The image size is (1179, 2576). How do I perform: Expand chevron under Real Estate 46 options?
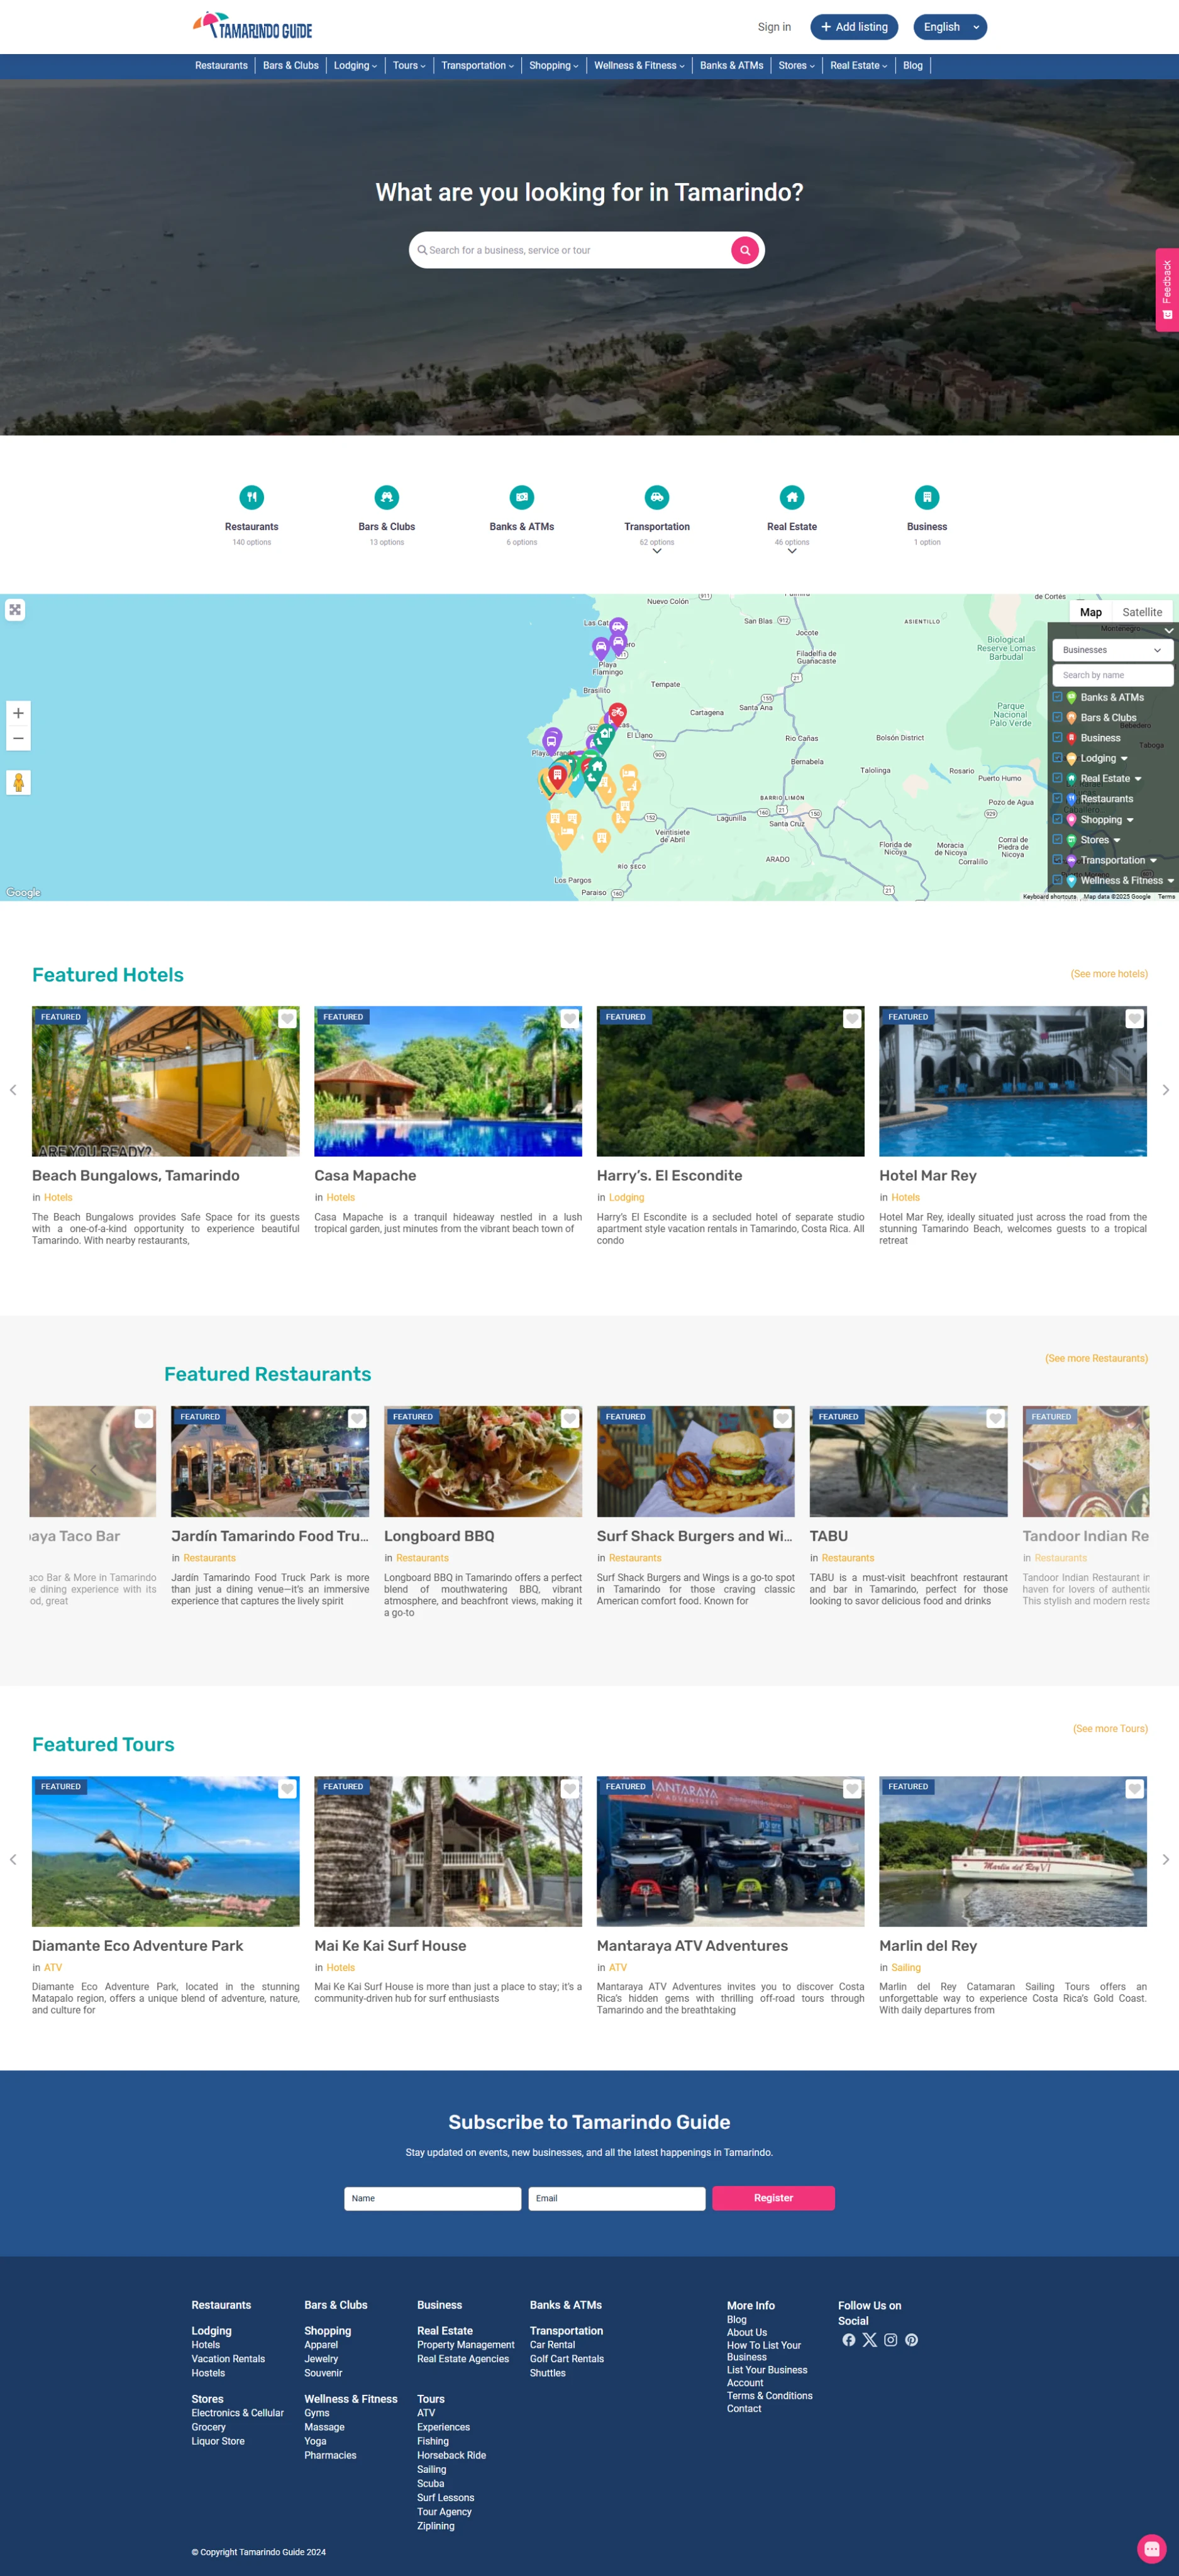792,551
